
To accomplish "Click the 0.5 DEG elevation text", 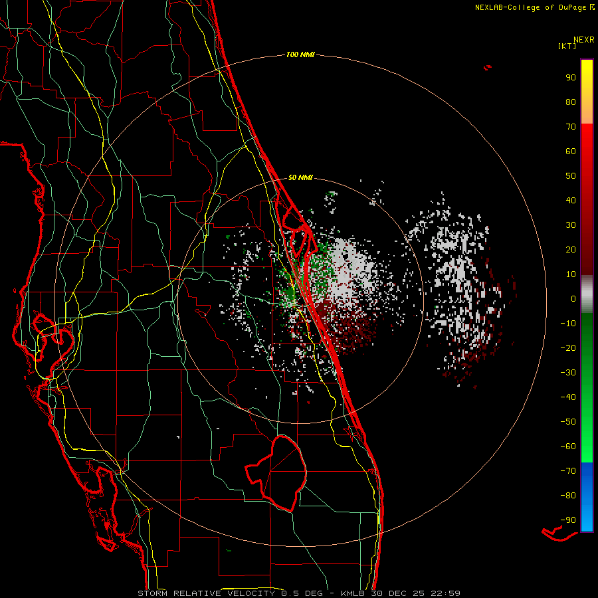I will click(x=302, y=593).
